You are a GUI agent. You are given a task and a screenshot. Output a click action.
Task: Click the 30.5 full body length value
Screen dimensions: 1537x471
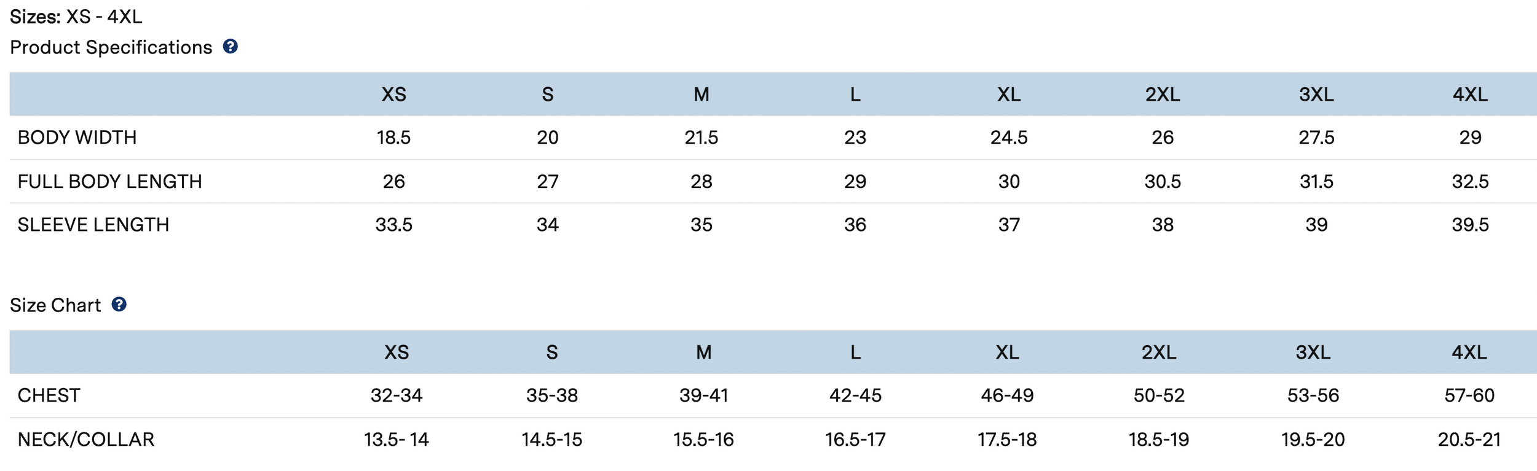pyautogui.click(x=1163, y=182)
